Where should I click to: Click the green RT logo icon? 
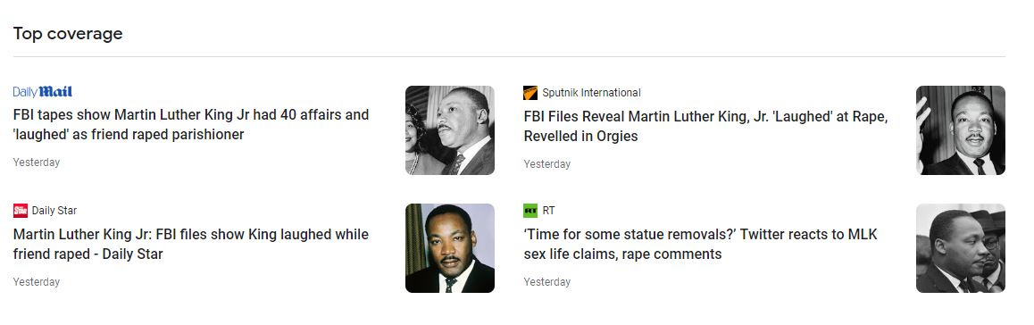point(530,211)
